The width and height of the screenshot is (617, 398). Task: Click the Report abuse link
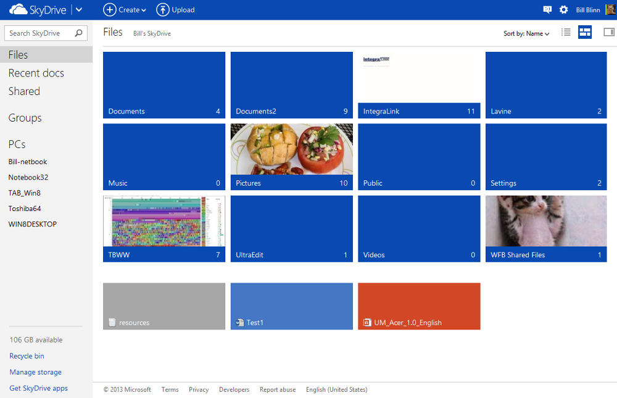tap(278, 389)
